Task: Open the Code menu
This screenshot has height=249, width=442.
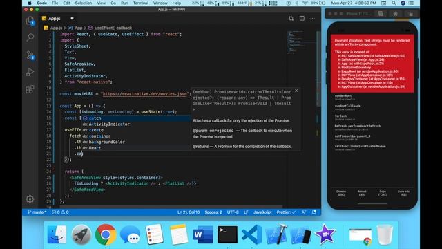Action: 41,3
